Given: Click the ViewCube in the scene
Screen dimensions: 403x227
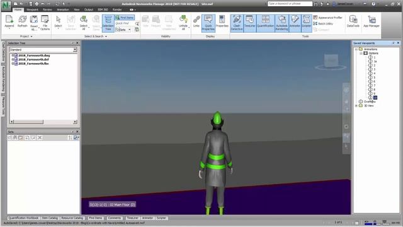Looking at the screenshot, I should point(331,61).
